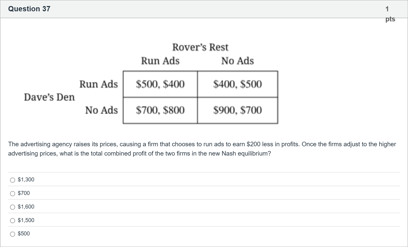Click the $400, $500 payoff cell
The image size is (408, 247).
(x=237, y=84)
